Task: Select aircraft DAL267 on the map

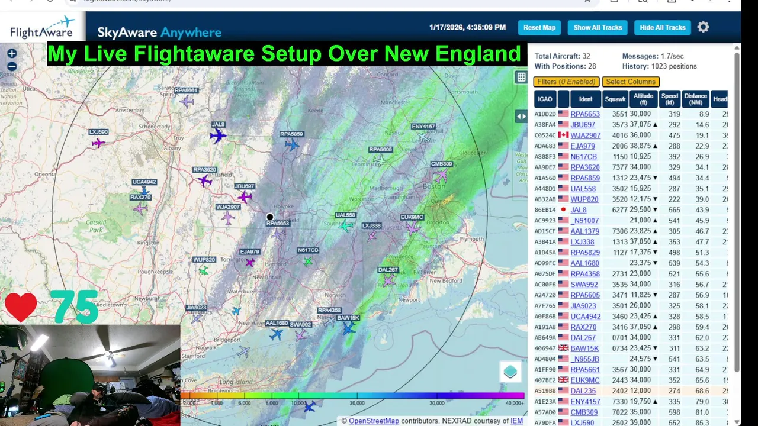Action: [x=388, y=280]
